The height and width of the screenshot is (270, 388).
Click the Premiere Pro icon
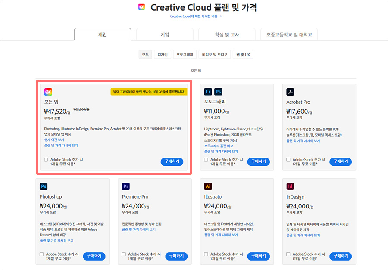(126, 186)
